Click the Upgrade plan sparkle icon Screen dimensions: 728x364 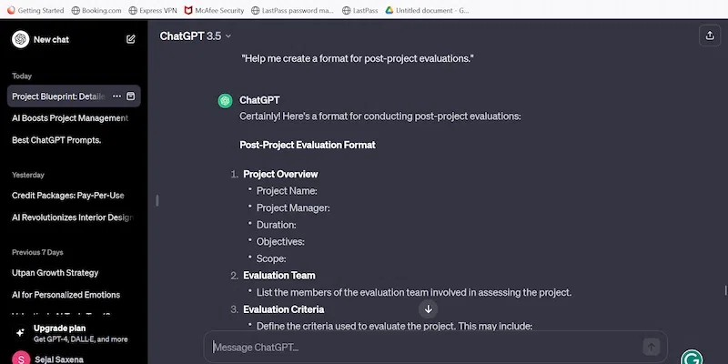coord(20,333)
